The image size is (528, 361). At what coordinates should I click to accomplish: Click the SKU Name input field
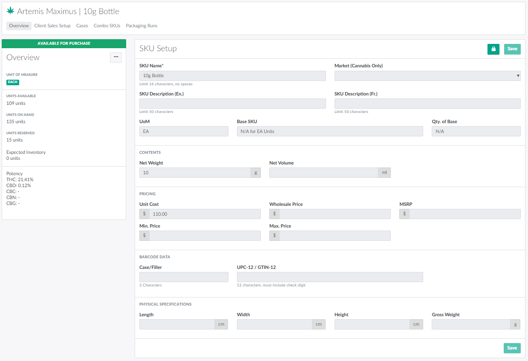coord(232,76)
